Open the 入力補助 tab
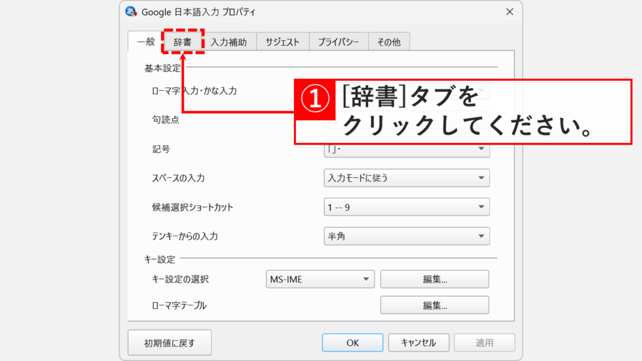Image resolution: width=642 pixels, height=361 pixels. point(228,42)
